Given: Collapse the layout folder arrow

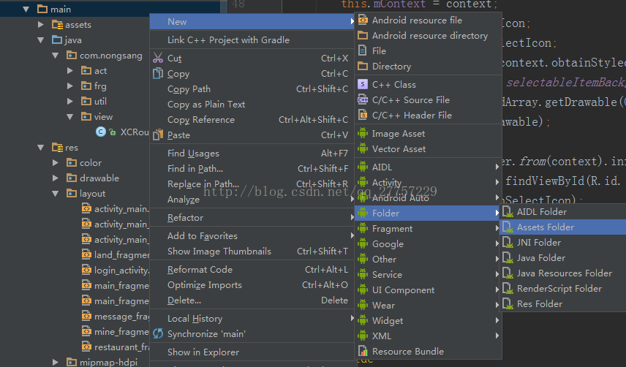Looking at the screenshot, I should [56, 194].
